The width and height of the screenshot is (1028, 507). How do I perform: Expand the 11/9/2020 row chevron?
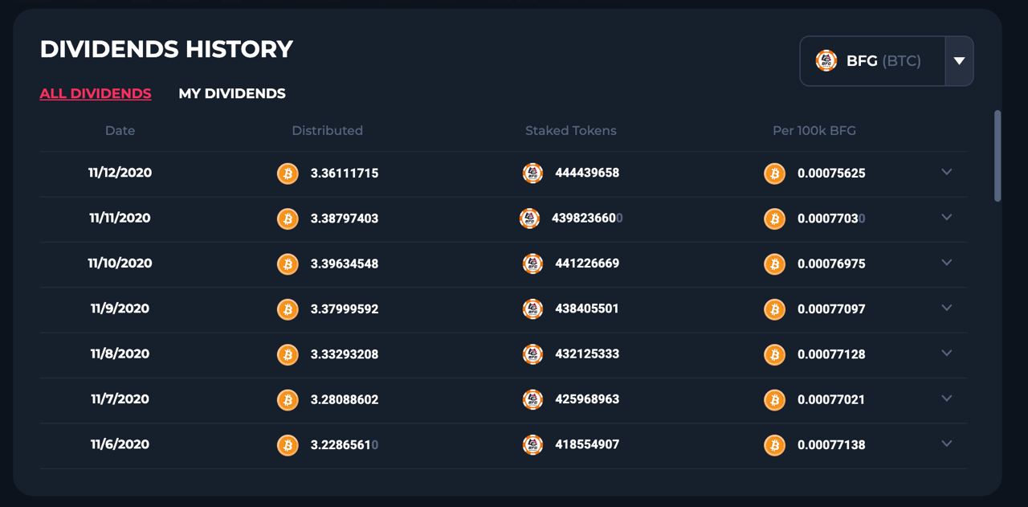click(947, 308)
